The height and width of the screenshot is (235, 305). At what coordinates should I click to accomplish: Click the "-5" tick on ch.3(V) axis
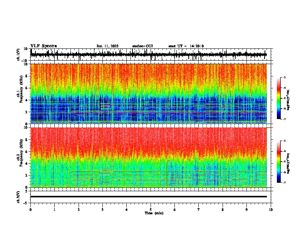[x=26, y=203]
